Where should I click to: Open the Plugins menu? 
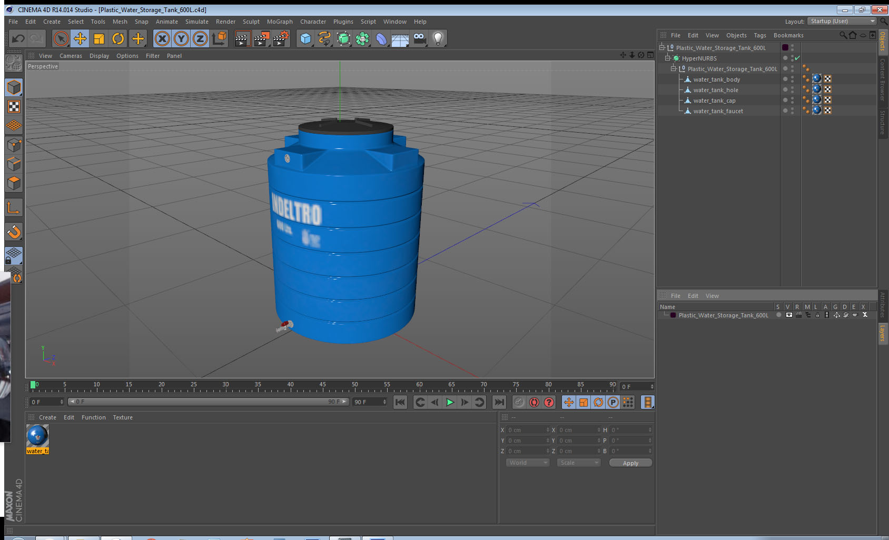(x=343, y=22)
